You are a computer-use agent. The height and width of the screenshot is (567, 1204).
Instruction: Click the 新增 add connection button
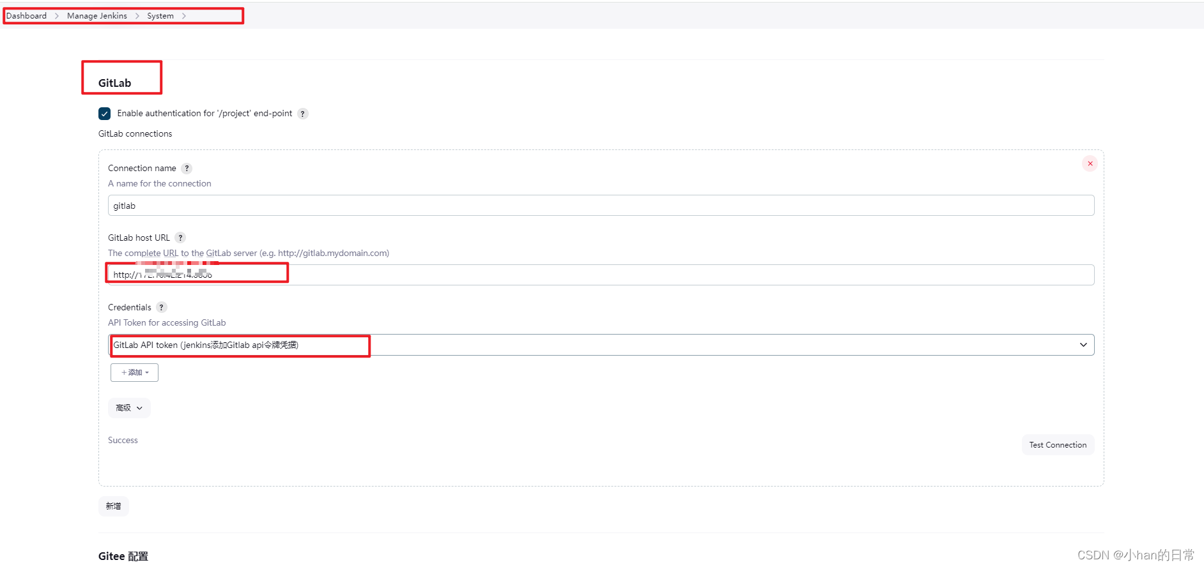coord(114,506)
